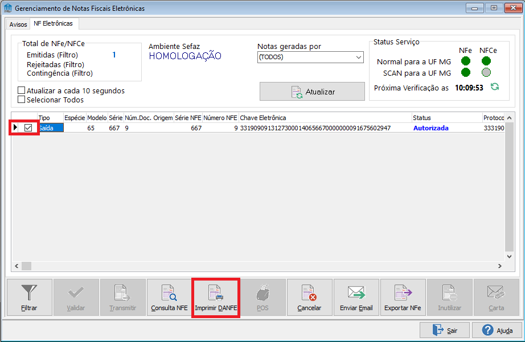Send the note via Enviar Email
The width and height of the screenshot is (525, 342).
point(356,298)
